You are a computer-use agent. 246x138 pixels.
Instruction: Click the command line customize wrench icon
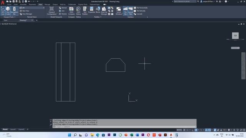pos(51,125)
